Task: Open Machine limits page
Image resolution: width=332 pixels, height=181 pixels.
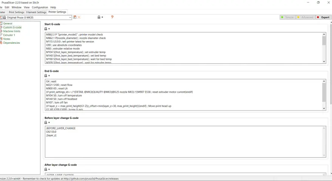Action: coord(12,31)
